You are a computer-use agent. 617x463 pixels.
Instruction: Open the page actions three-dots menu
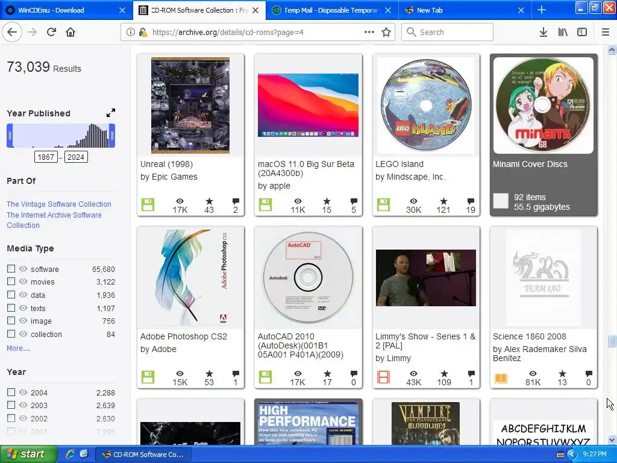[369, 33]
